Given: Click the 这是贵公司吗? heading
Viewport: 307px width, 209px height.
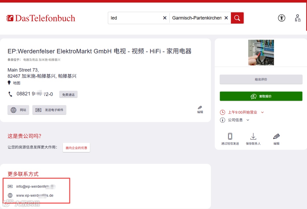Looking at the screenshot, I should click(x=24, y=136).
